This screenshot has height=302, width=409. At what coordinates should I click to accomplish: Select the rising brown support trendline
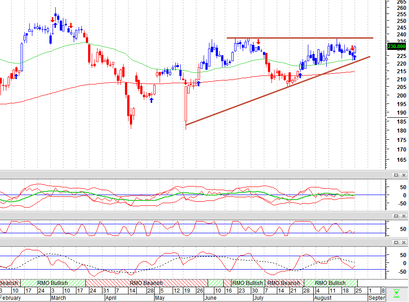point(278,90)
